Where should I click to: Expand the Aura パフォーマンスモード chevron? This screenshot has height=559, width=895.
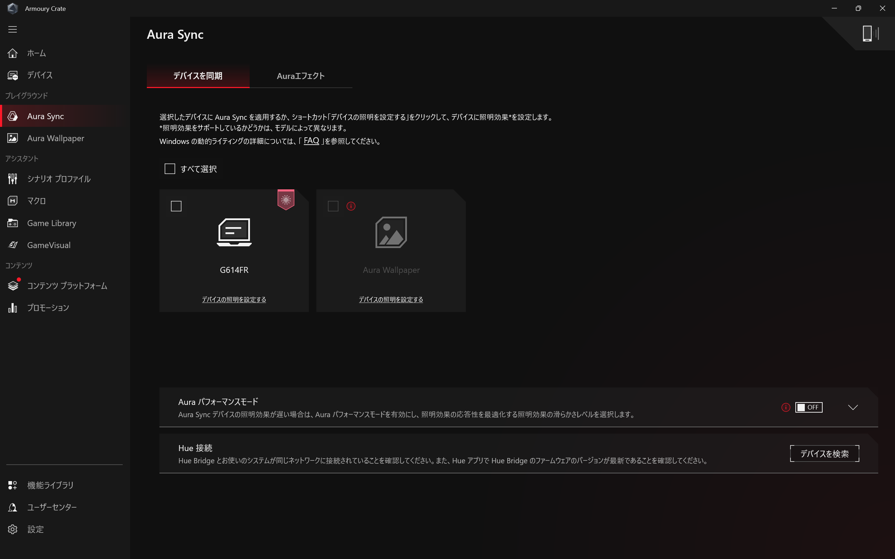(852, 407)
